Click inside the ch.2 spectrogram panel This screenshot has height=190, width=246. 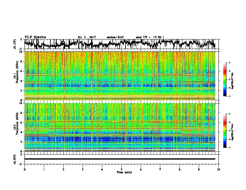(120, 127)
